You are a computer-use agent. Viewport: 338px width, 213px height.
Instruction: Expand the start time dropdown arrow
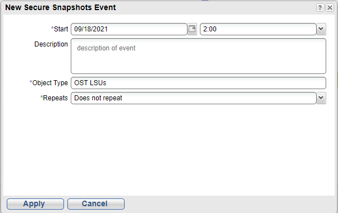tap(321, 29)
